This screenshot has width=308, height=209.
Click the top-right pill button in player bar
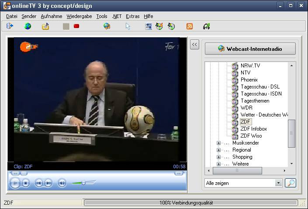point(179,174)
